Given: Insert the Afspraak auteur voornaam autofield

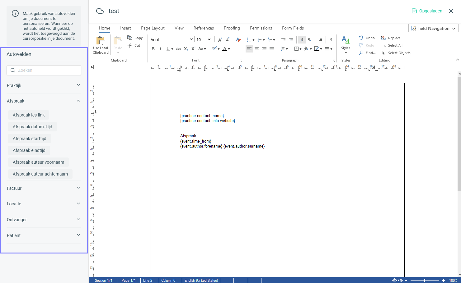Looking at the screenshot, I should click(39, 162).
